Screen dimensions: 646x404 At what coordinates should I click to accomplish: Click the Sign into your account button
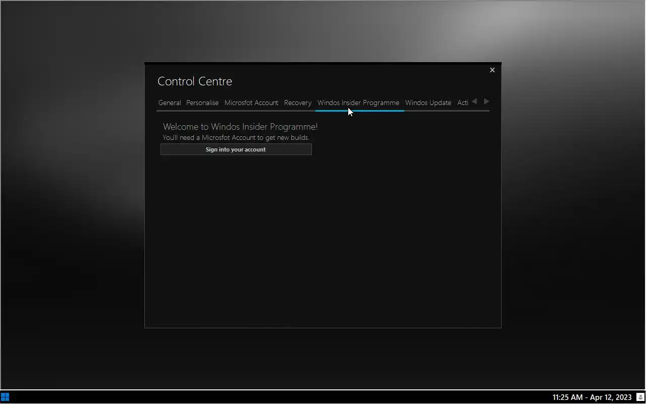point(236,149)
